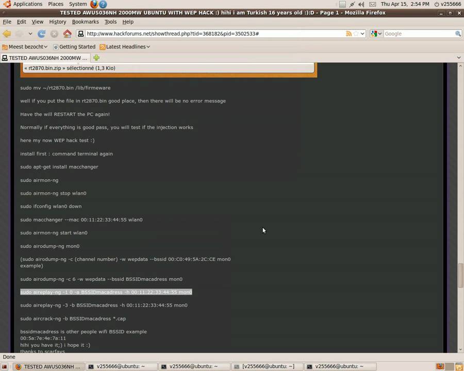This screenshot has width=464, height=371.
Task: Open the v255666 user session menu
Action: click(448, 4)
